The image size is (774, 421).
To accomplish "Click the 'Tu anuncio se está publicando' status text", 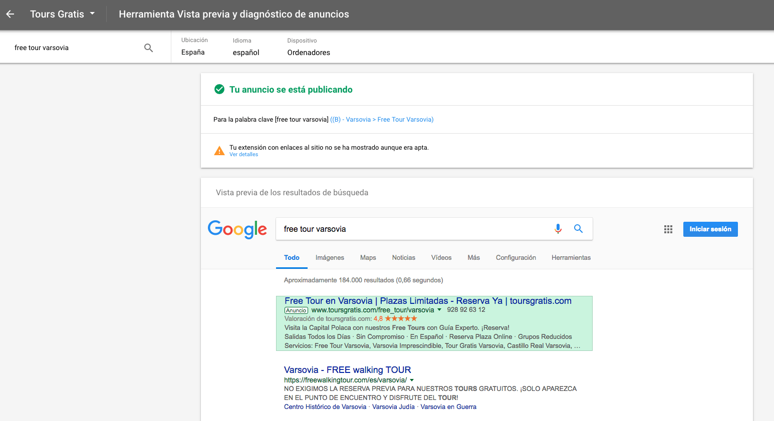I will point(291,90).
